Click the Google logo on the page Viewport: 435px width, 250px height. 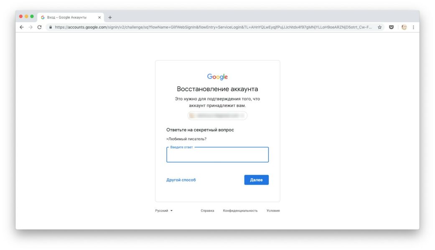tap(217, 76)
